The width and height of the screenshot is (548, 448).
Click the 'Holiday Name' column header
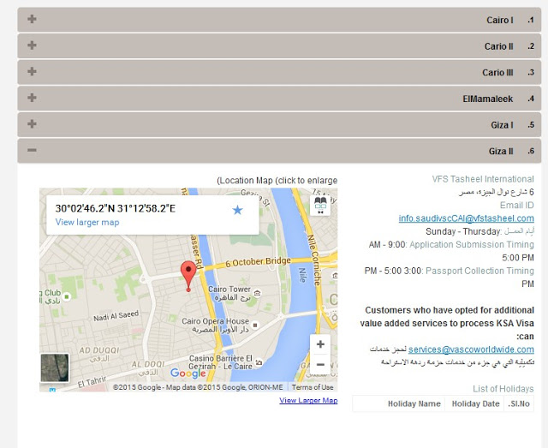414,403
